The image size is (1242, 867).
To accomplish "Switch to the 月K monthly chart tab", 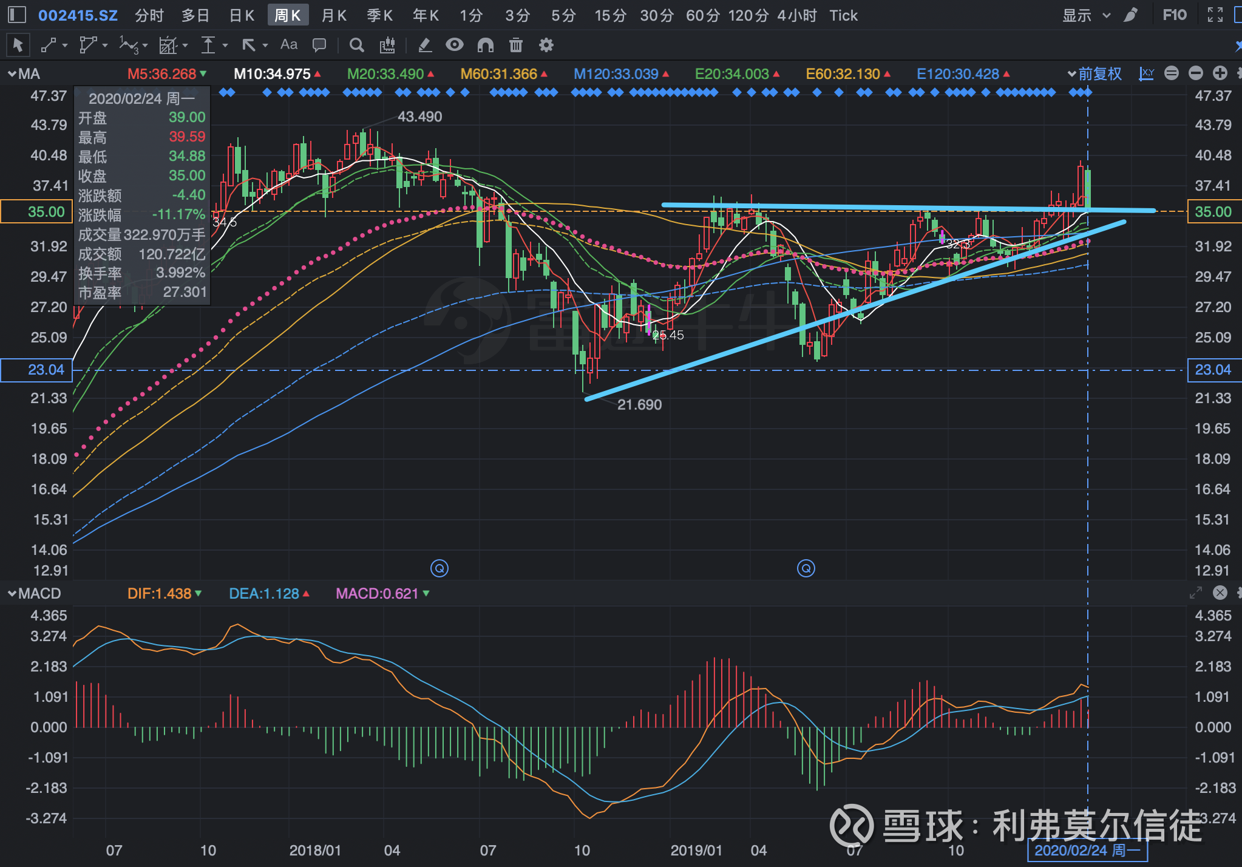I will [x=334, y=15].
